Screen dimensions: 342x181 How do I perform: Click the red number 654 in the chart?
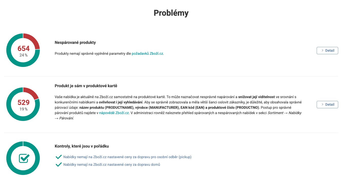point(24,48)
